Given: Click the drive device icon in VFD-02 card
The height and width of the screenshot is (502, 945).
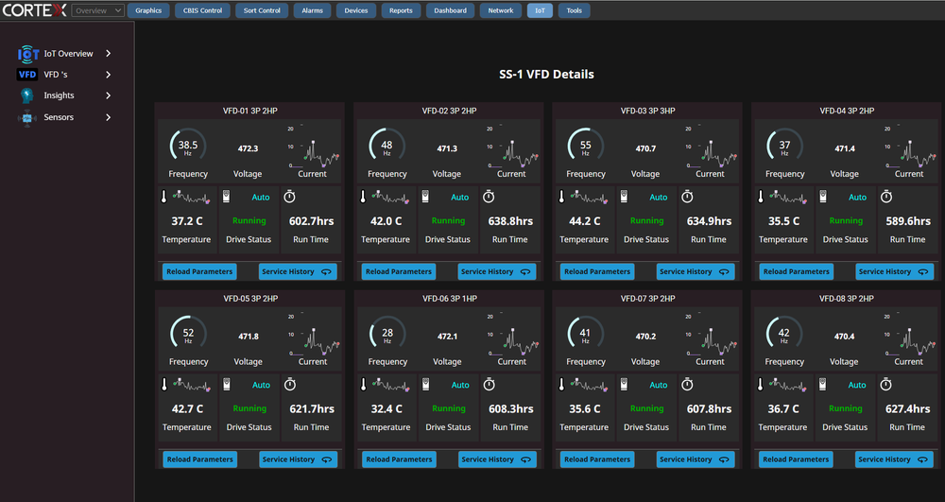Looking at the screenshot, I should tap(425, 197).
